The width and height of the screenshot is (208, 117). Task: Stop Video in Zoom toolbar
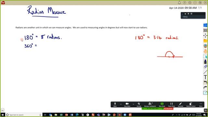pyautogui.click(x=127, y=104)
